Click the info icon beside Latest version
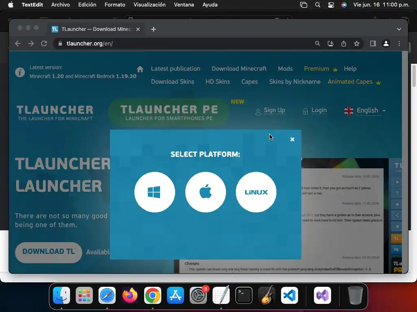The width and height of the screenshot is (417, 312). 20,72
